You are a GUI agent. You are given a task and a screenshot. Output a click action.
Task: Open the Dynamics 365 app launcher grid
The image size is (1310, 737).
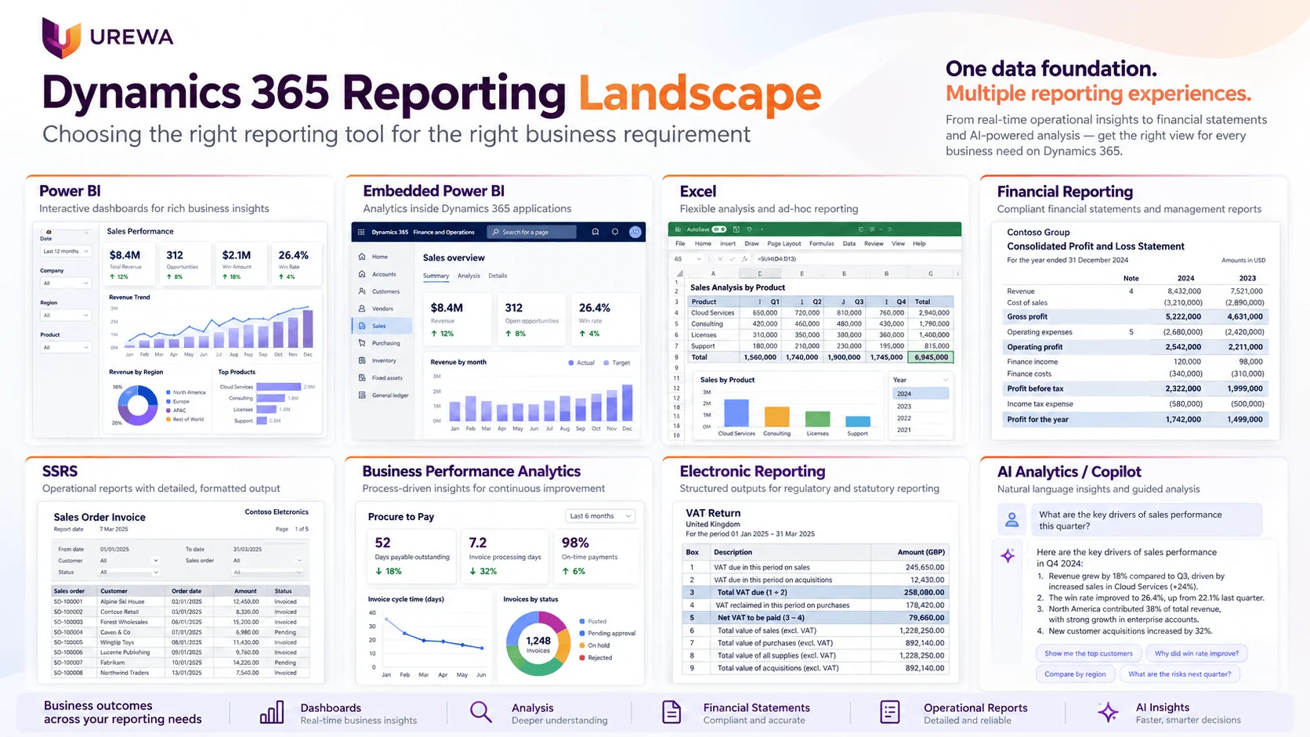(361, 232)
